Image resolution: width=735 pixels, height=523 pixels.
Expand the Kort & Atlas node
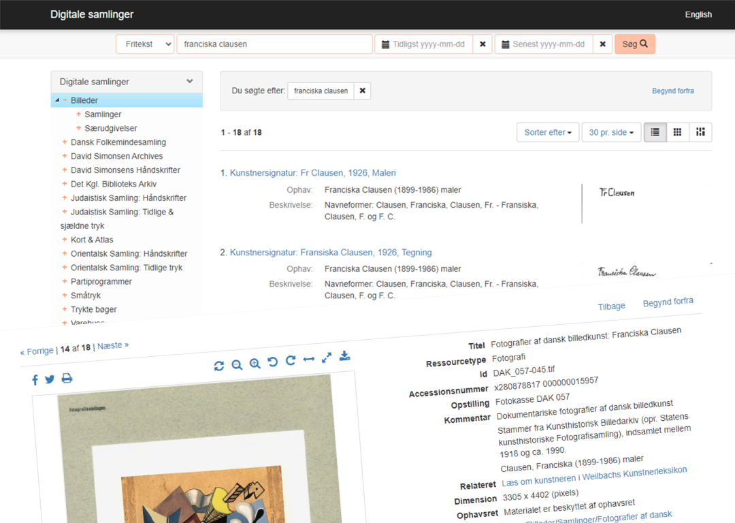[x=65, y=239]
